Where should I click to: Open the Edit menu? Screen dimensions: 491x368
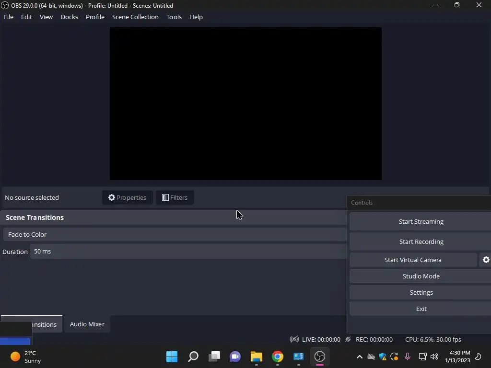pyautogui.click(x=26, y=17)
